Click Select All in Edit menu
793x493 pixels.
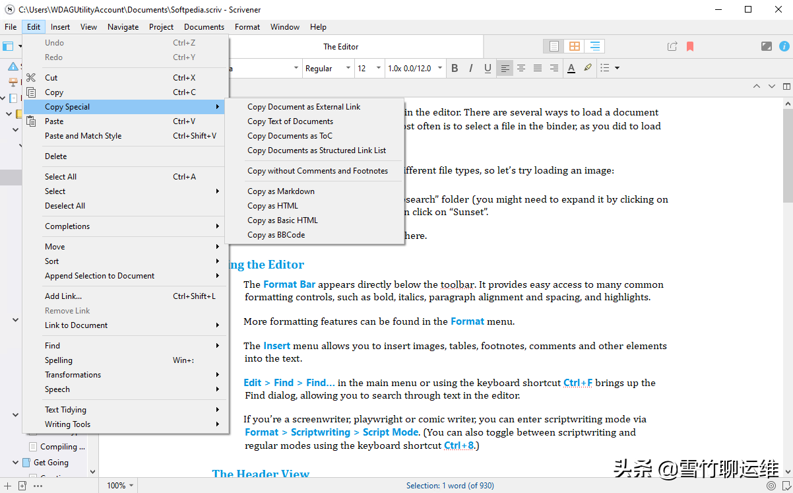(125, 177)
